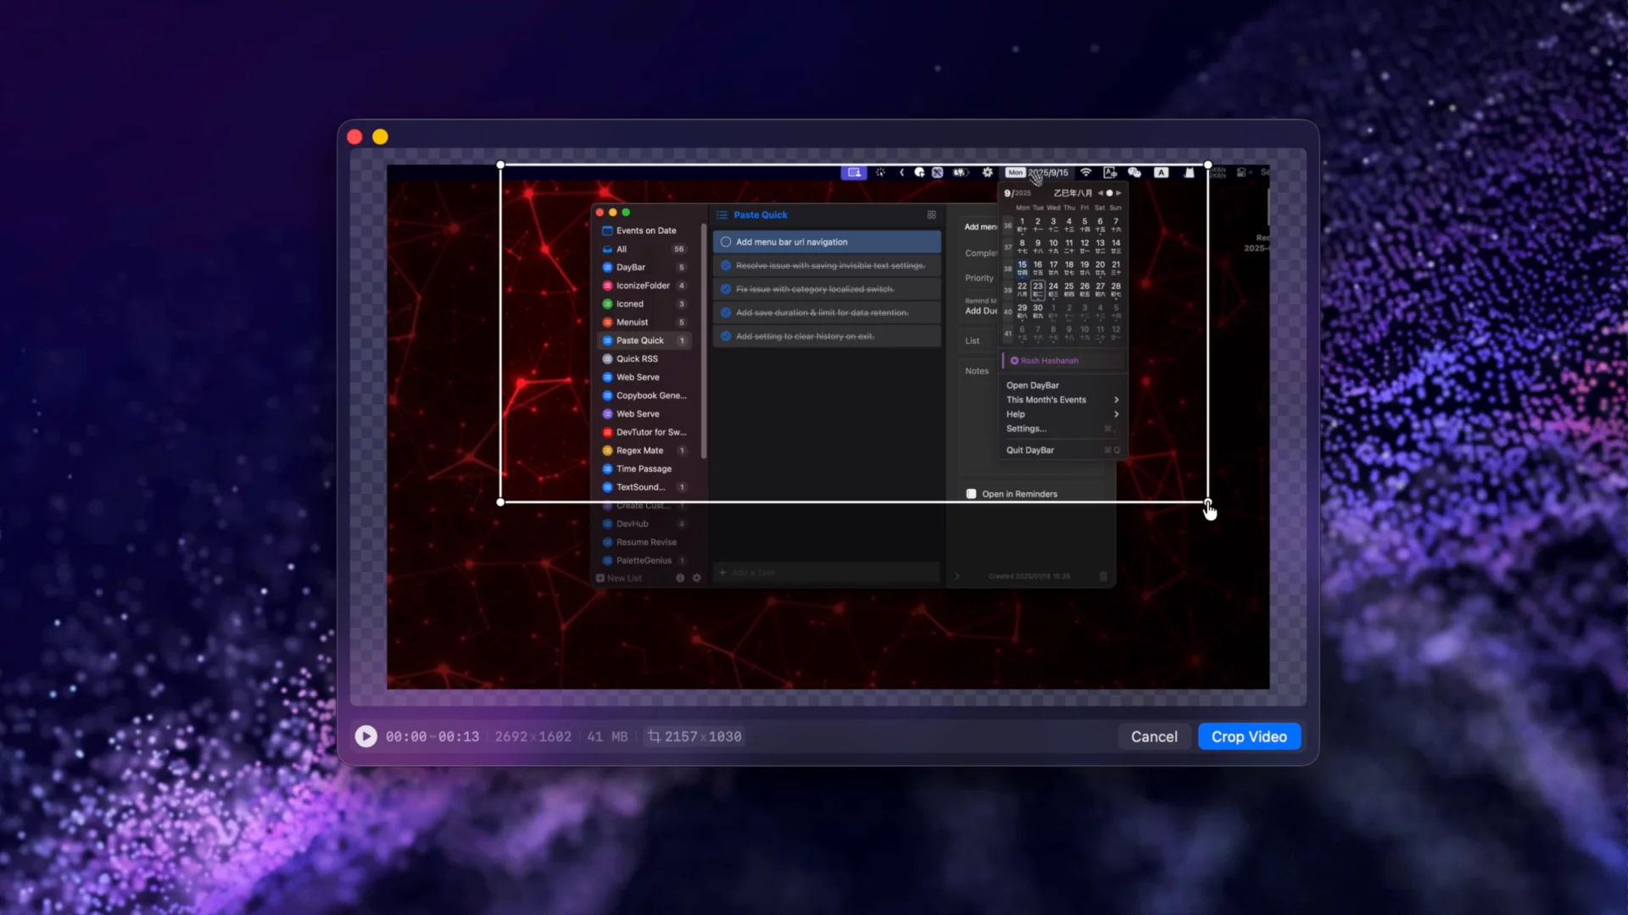
Task: Click the gear icon in the previewed menu bar
Action: [987, 172]
